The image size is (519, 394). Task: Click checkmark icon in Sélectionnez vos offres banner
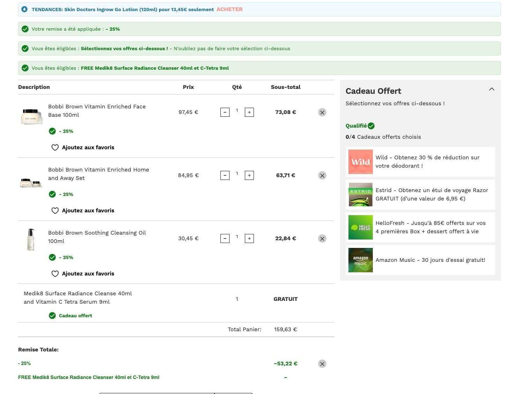point(25,48)
